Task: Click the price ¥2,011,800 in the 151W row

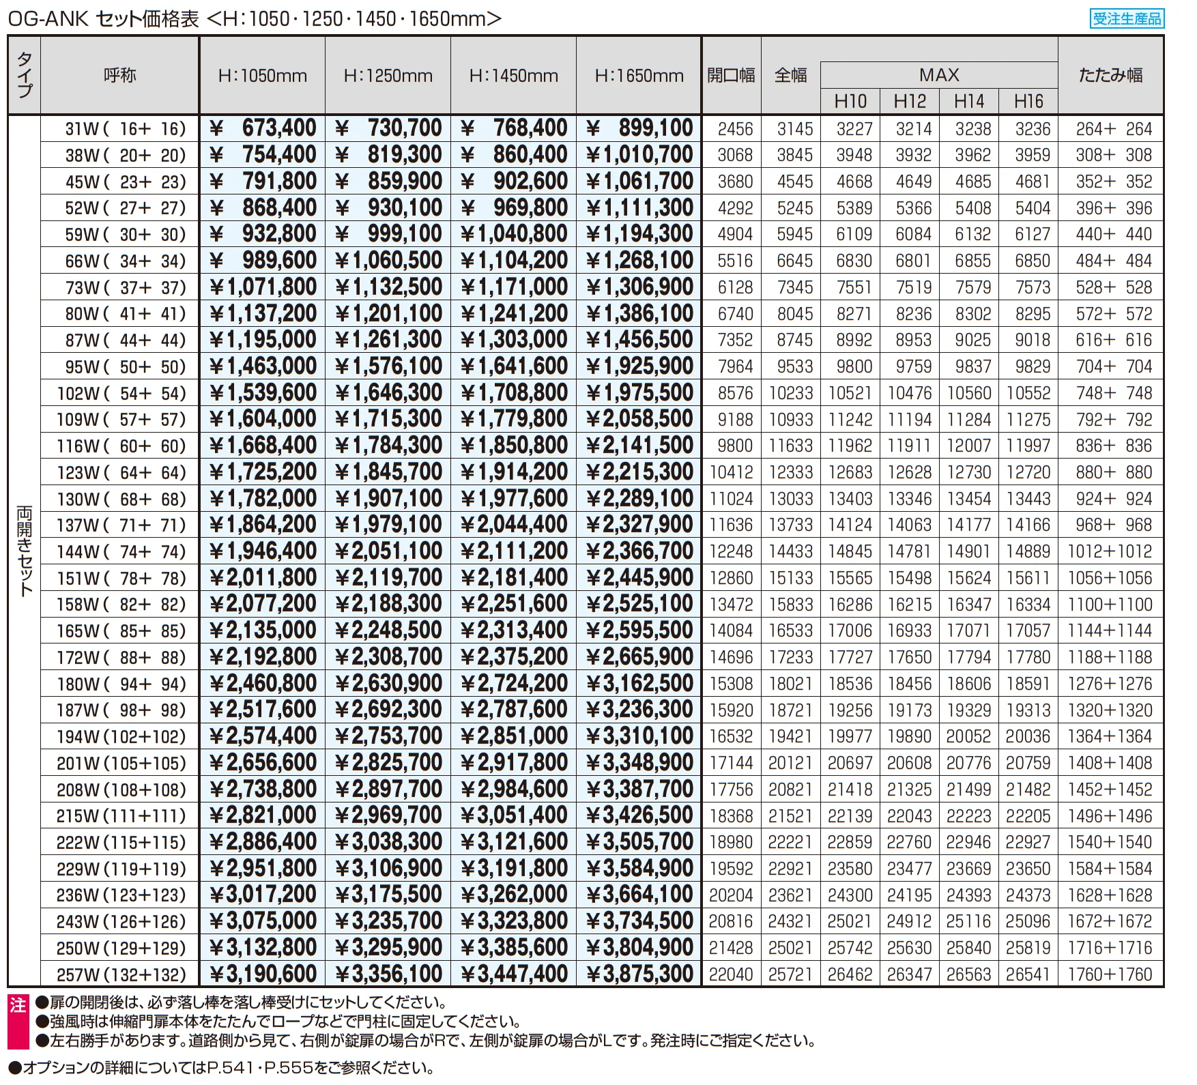Action: [x=263, y=578]
